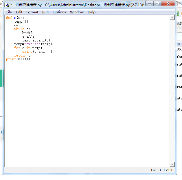182x180 pixels.
Task: Click the IDLE Python icon in title bar
Action: [x=7, y=5]
